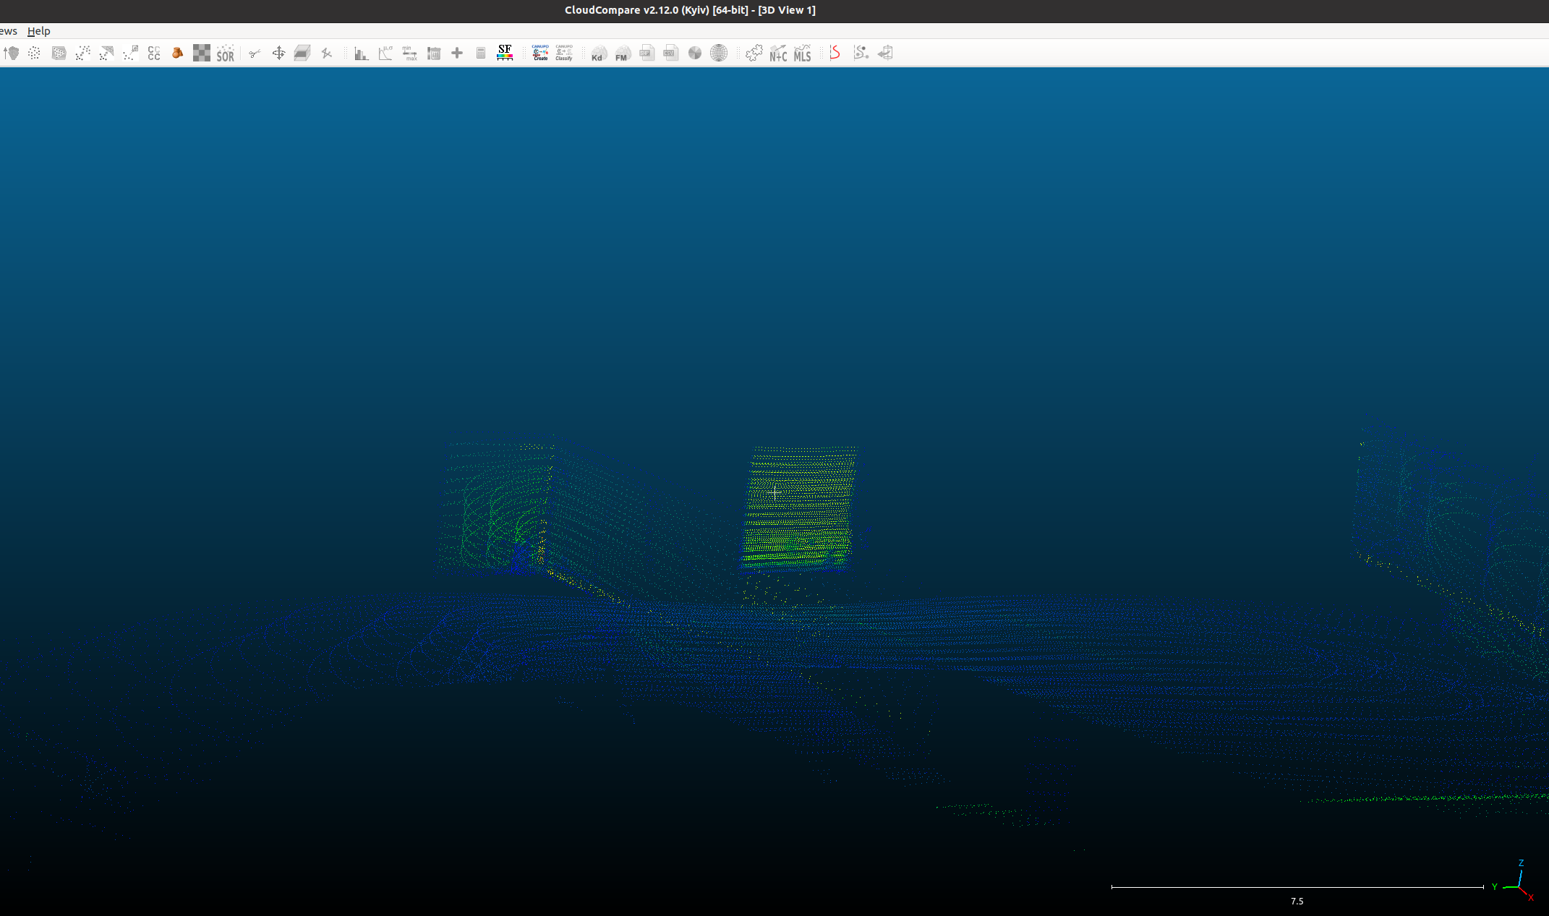This screenshot has width=1549, height=916.
Task: Open the Gaussian filter tool
Action: click(386, 53)
